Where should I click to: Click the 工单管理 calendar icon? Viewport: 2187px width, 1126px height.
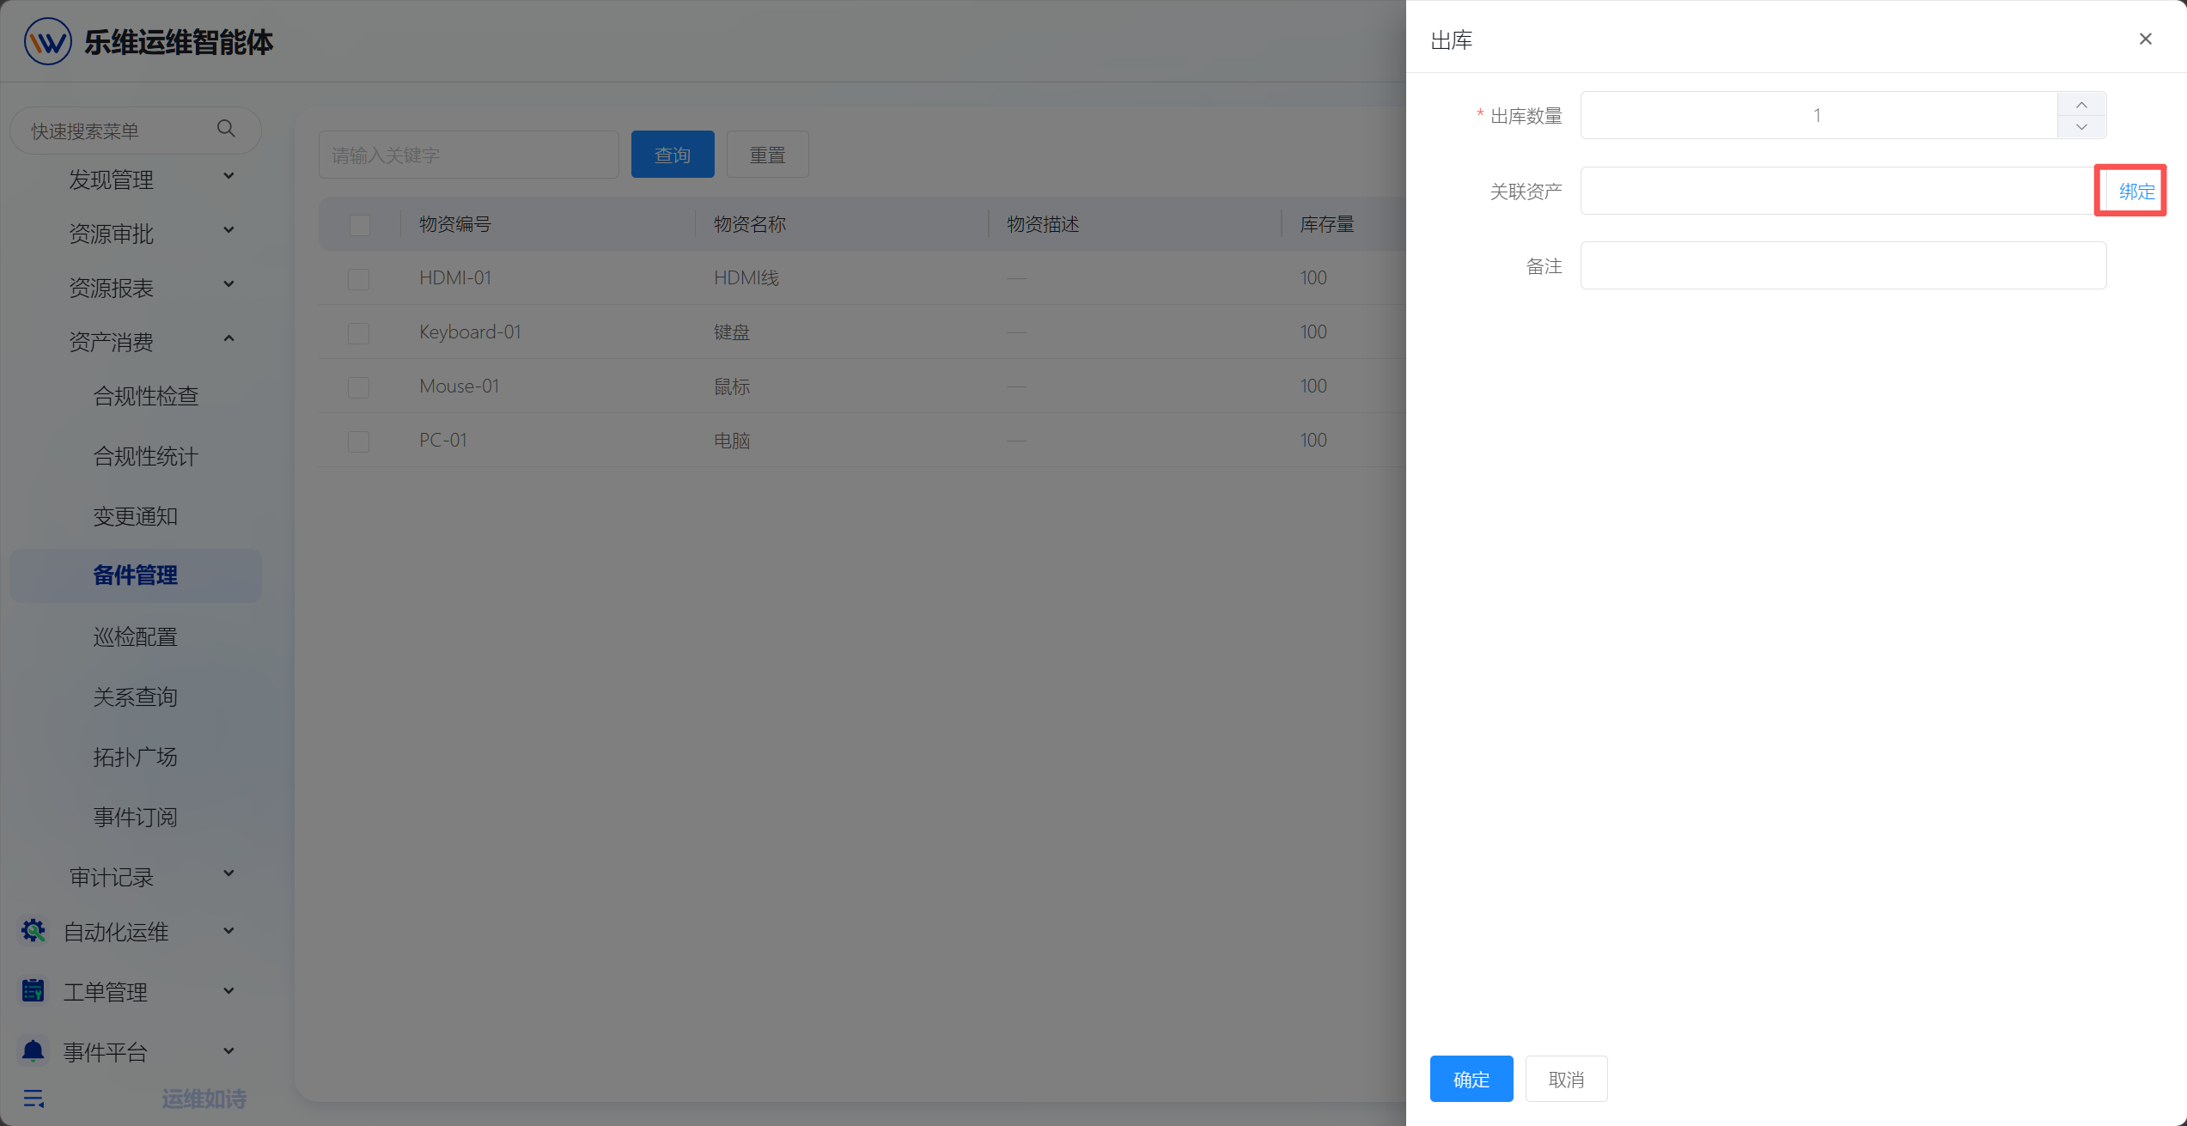click(x=34, y=990)
